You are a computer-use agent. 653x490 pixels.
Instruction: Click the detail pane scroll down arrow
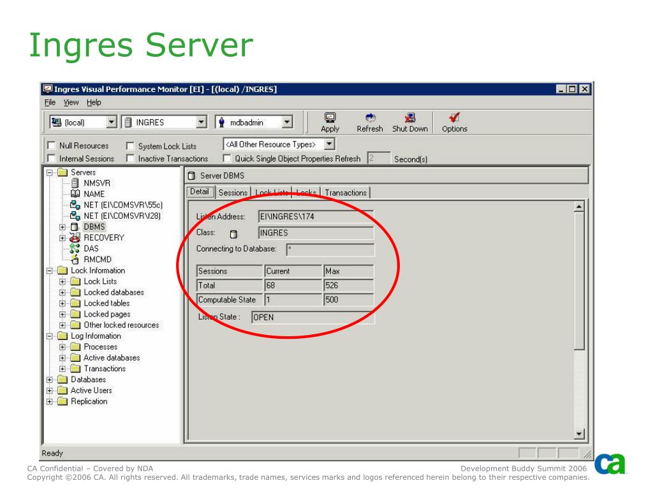point(579,434)
